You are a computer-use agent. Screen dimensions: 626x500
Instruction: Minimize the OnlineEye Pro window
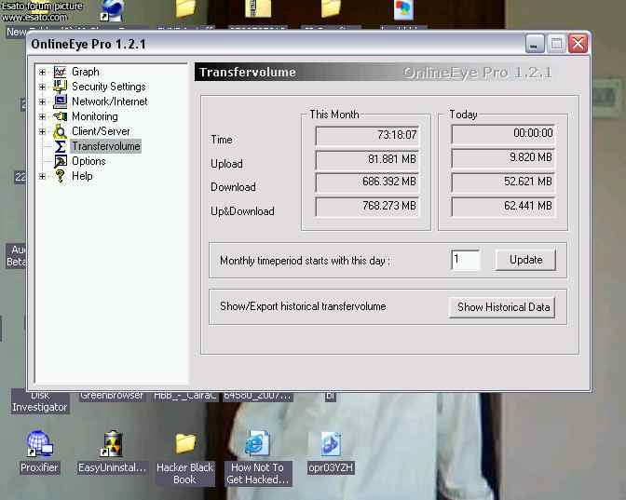535,44
